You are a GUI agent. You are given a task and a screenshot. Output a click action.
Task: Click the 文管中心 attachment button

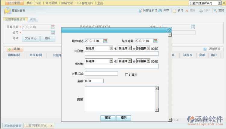pyautogui.click(x=30, y=38)
